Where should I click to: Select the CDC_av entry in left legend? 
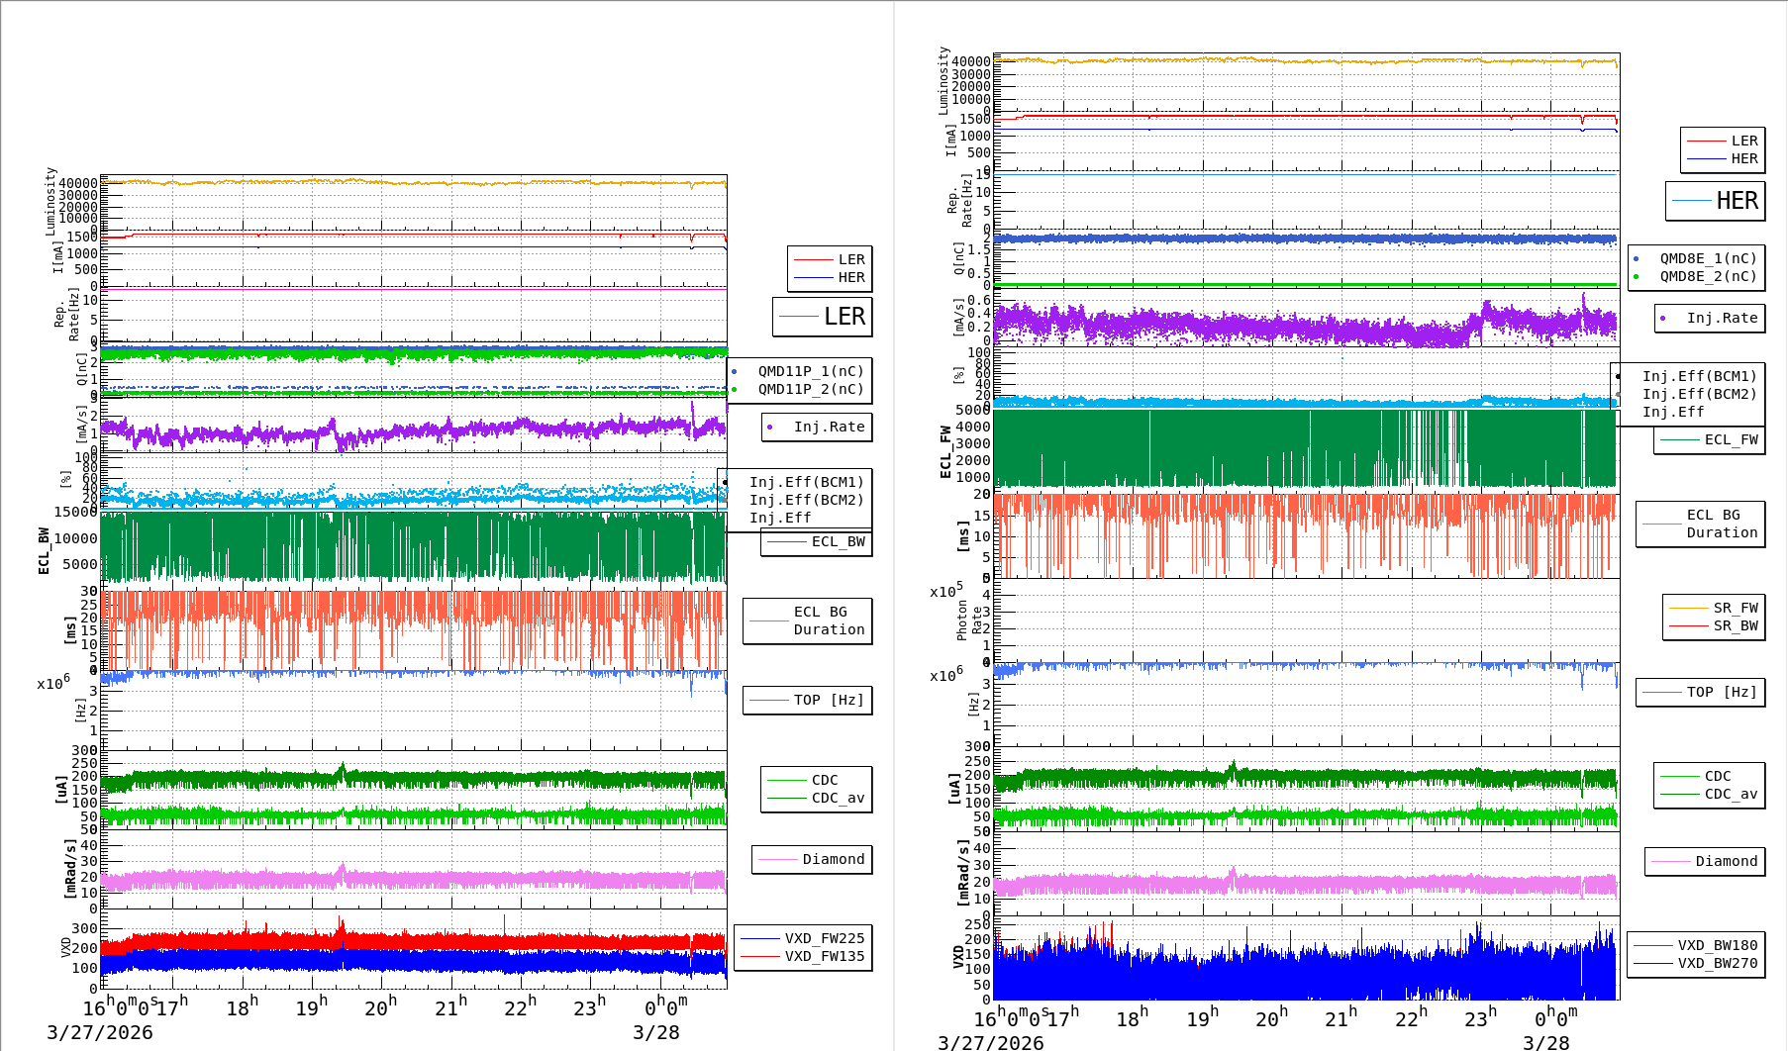[x=838, y=798]
